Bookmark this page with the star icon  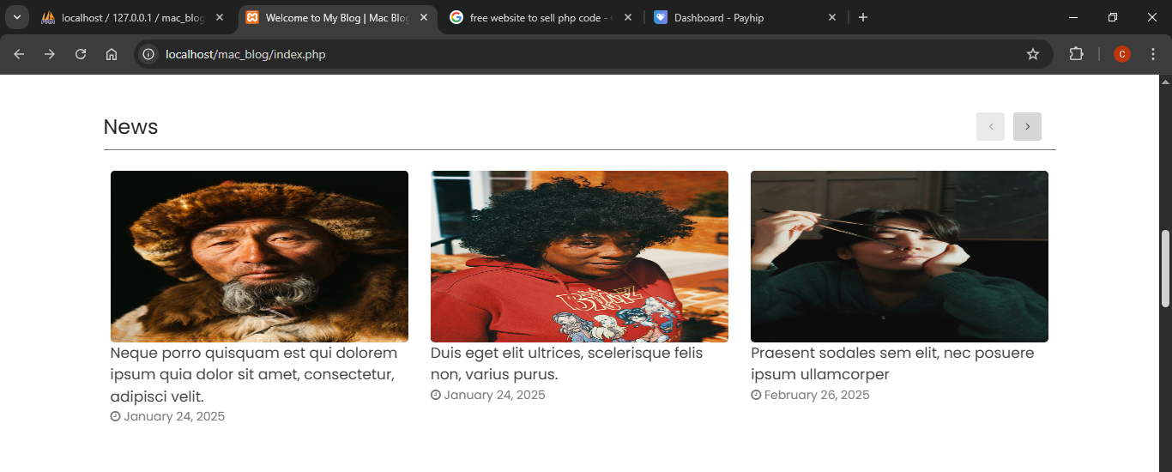(1033, 54)
